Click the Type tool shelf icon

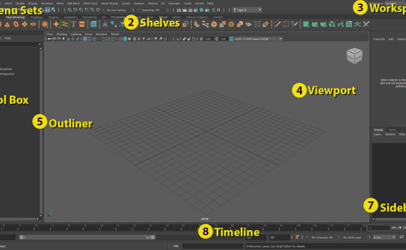(74, 24)
